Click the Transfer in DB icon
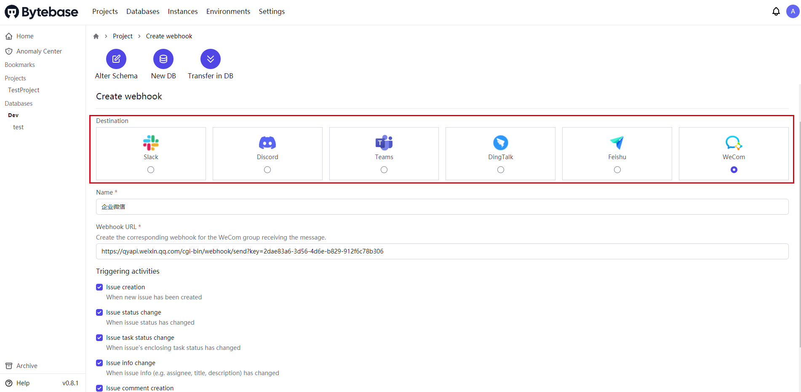801x392 pixels. tap(211, 59)
